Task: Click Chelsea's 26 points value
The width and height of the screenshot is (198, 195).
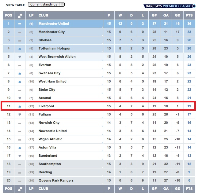Action: (189, 40)
